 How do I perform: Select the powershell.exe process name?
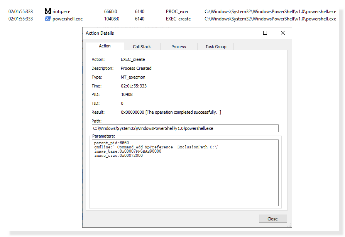(x=68, y=19)
